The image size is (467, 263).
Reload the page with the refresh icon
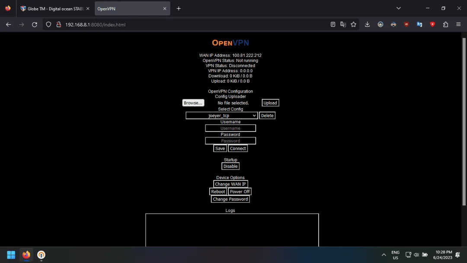[35, 25]
